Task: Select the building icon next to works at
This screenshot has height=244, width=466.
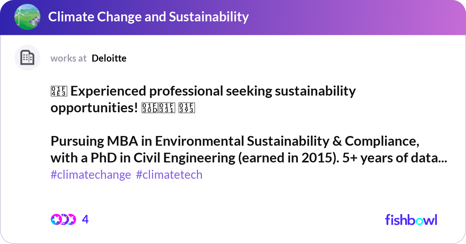Action: [x=27, y=58]
